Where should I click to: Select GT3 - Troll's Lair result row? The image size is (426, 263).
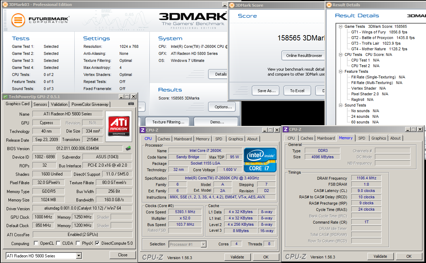pos(376,43)
